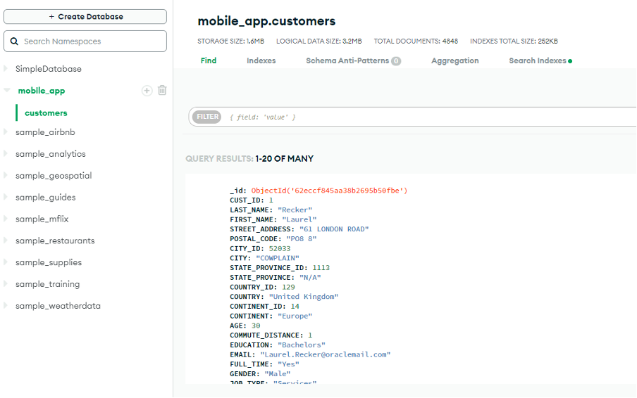Expand the sample_analytics database arrow
637x398 pixels.
pos(5,153)
